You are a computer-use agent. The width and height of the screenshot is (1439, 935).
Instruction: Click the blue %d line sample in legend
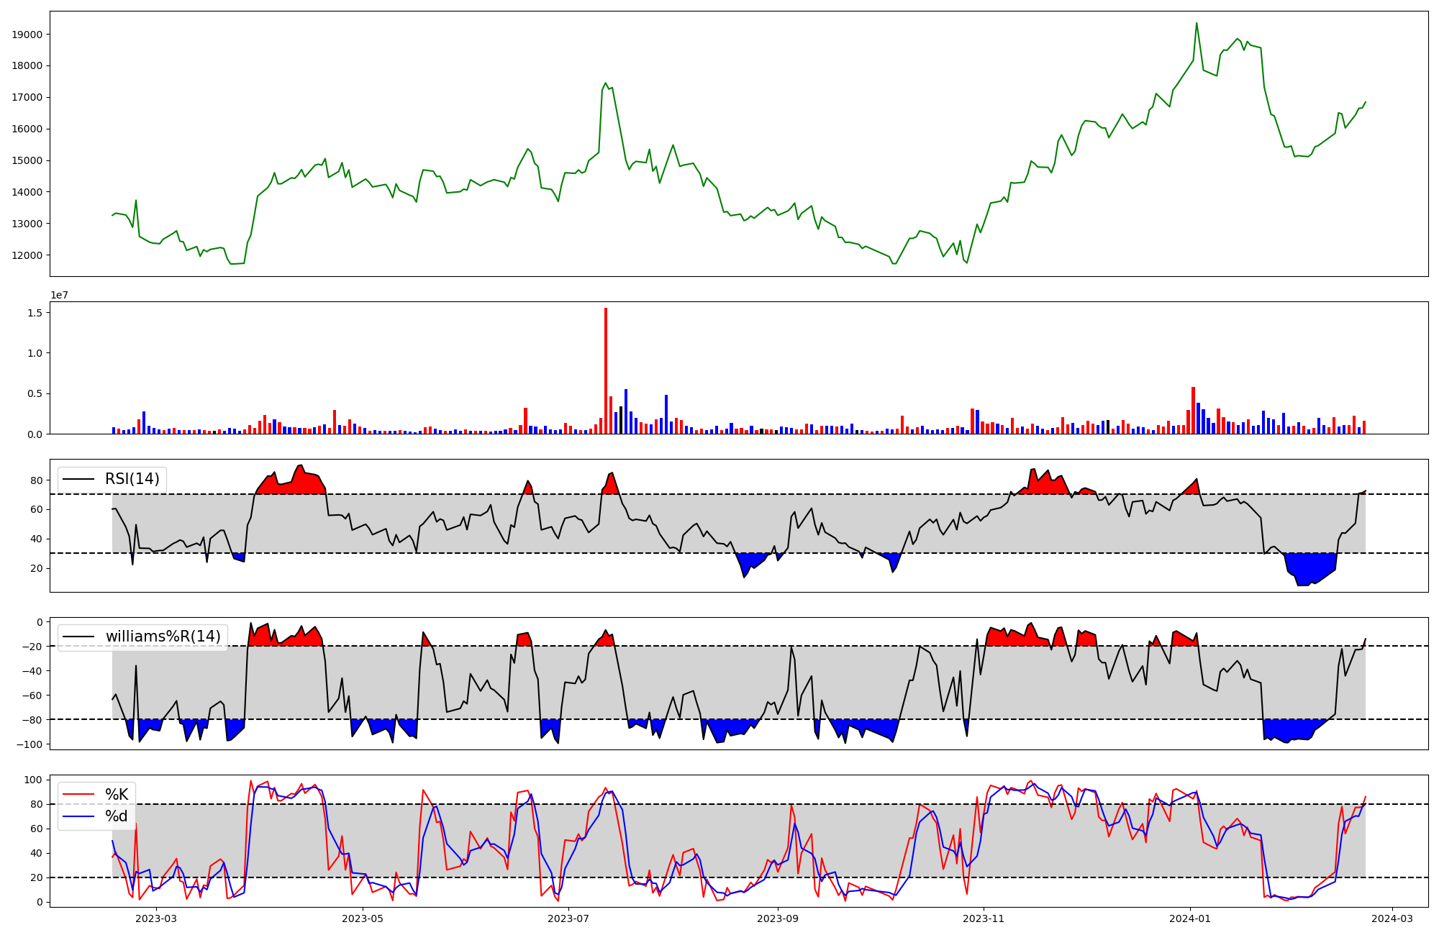pos(79,816)
